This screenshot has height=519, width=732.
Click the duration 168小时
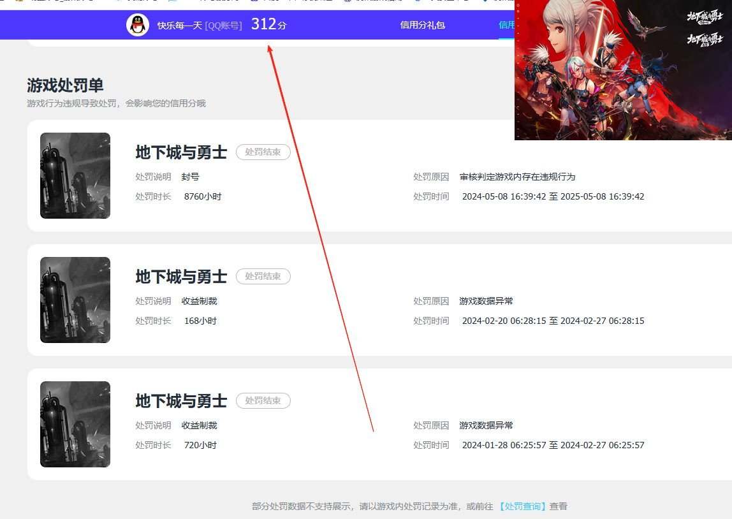(x=200, y=321)
